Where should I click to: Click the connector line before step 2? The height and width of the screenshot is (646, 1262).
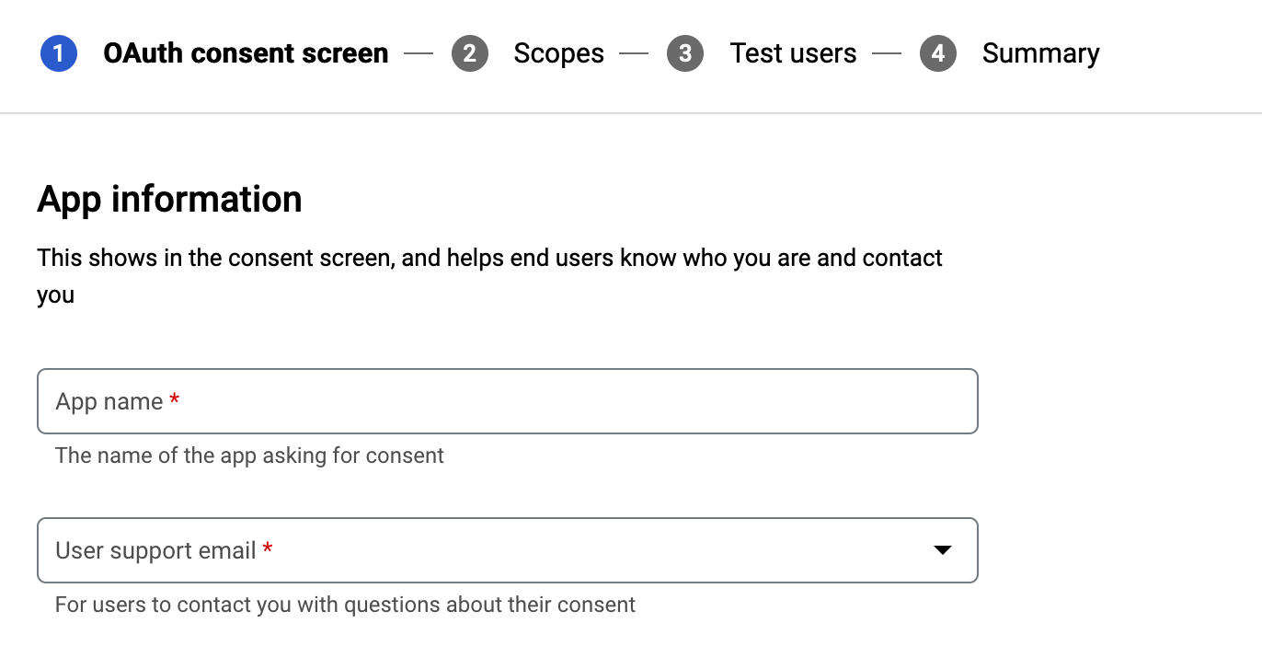tap(418, 53)
